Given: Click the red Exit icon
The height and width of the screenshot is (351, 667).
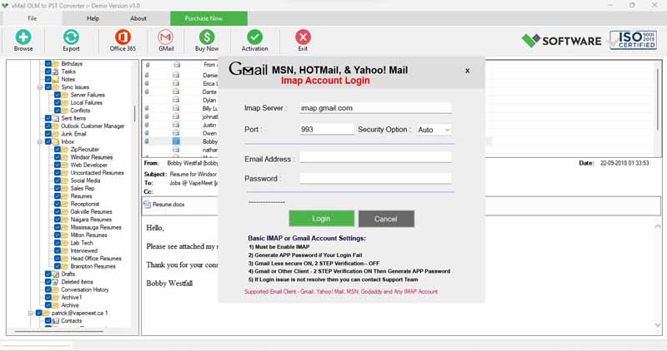Looking at the screenshot, I should (303, 37).
